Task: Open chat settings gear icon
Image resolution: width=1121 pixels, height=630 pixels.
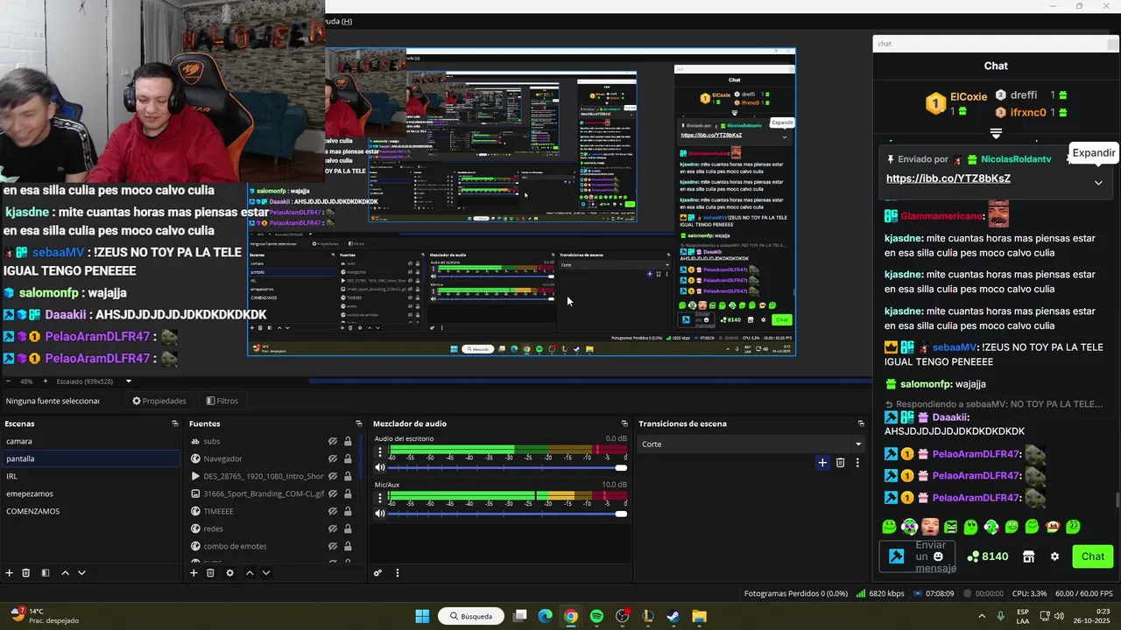Action: point(1054,556)
